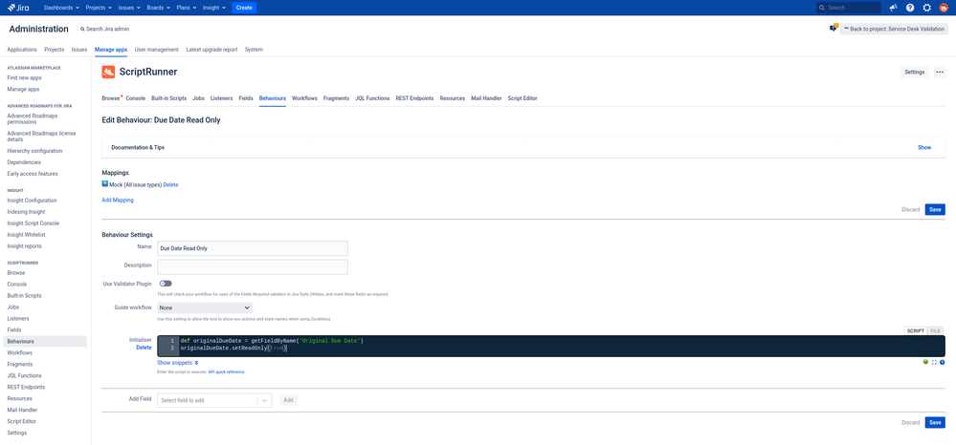This screenshot has width=956, height=445.
Task: Click the magnifier in Search Jira admin
Action: 82,30
